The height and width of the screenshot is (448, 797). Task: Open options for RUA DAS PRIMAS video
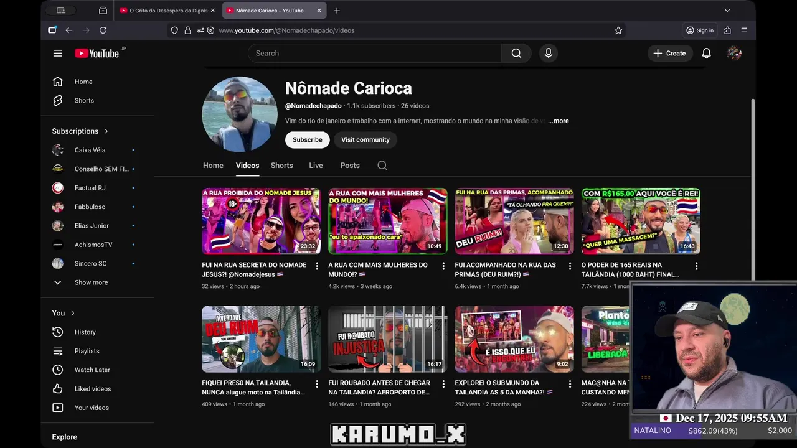point(570,266)
